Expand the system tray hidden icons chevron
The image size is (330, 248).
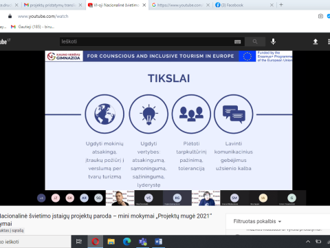pos(308,242)
